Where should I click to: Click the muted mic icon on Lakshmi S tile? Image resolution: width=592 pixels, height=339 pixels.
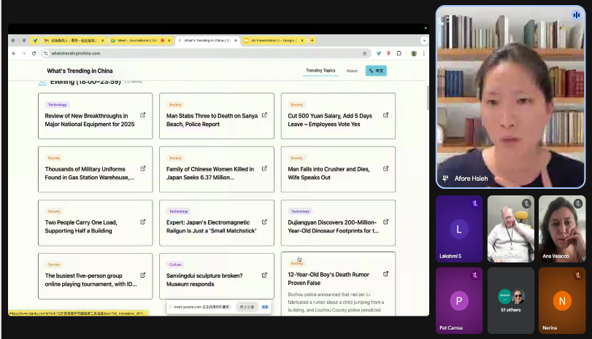pyautogui.click(x=475, y=203)
